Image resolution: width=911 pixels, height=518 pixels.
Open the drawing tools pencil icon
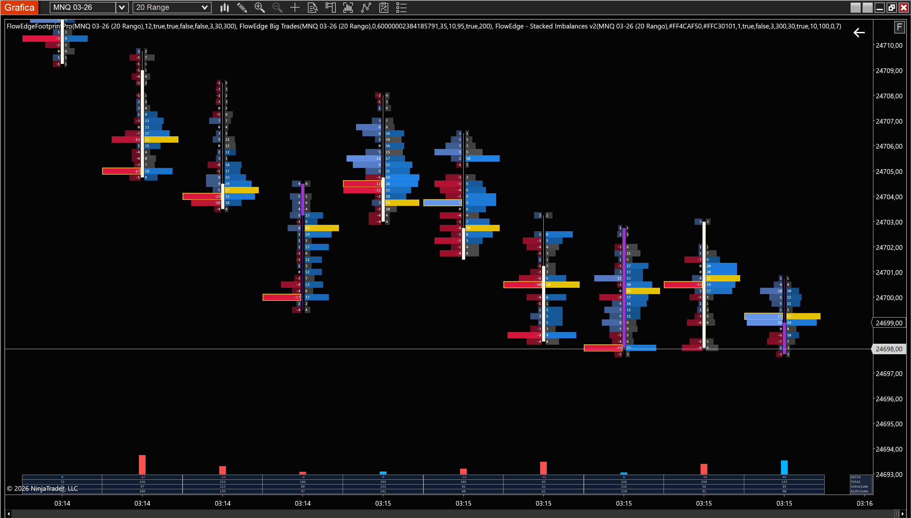242,7
